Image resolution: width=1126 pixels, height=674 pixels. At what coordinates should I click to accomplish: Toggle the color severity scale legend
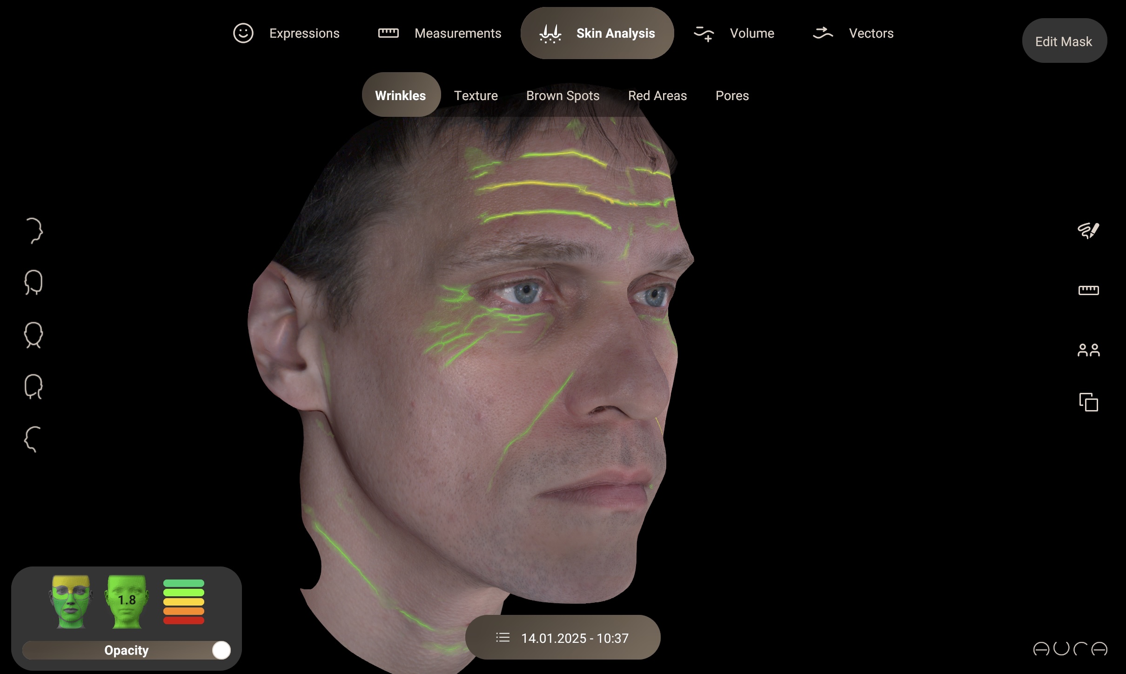point(184,601)
